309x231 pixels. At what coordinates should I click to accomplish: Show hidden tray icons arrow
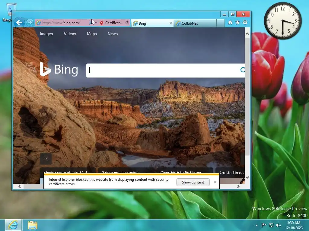256,225
